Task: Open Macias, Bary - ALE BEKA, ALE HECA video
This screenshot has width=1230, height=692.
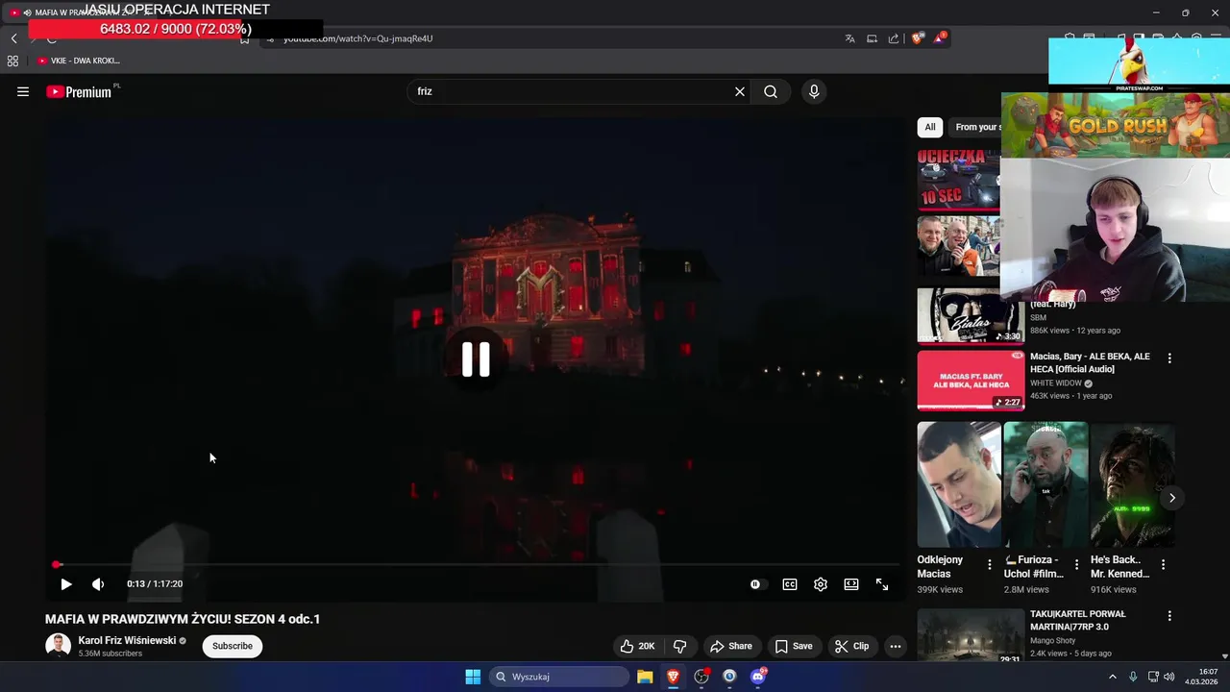Action: pyautogui.click(x=1090, y=362)
